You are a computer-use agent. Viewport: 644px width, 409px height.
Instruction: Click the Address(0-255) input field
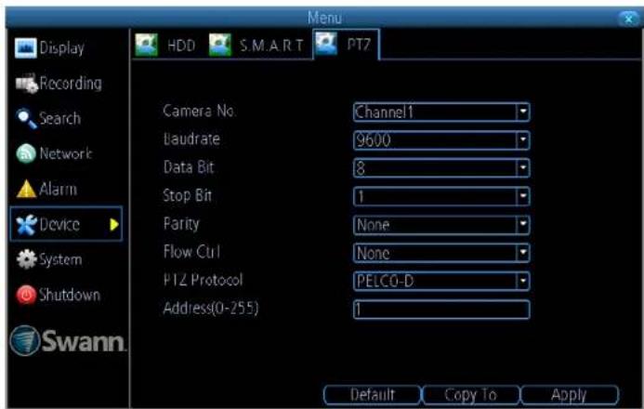(441, 310)
